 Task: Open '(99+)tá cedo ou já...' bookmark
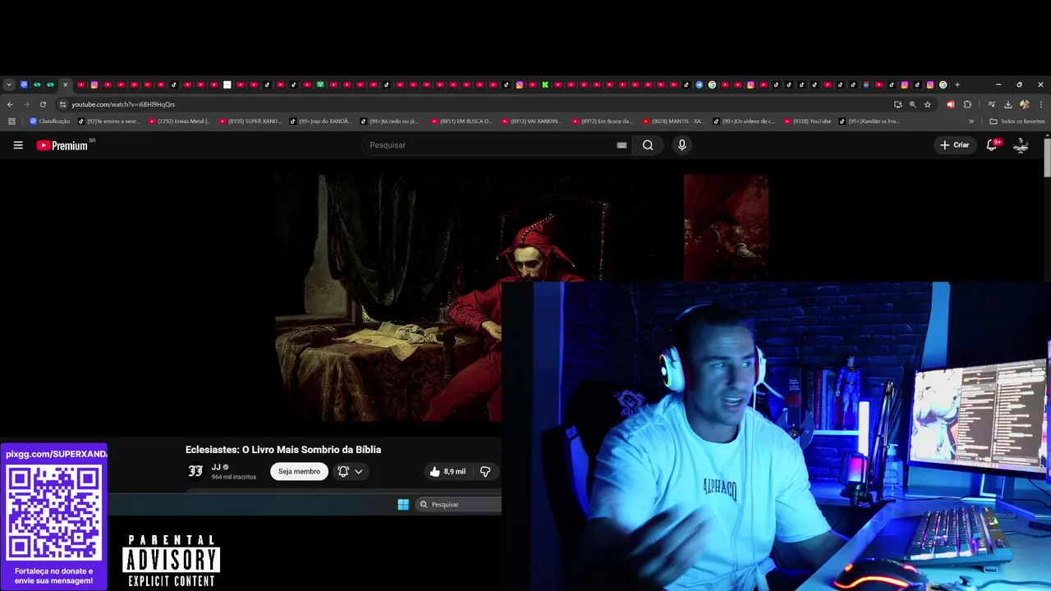point(390,121)
